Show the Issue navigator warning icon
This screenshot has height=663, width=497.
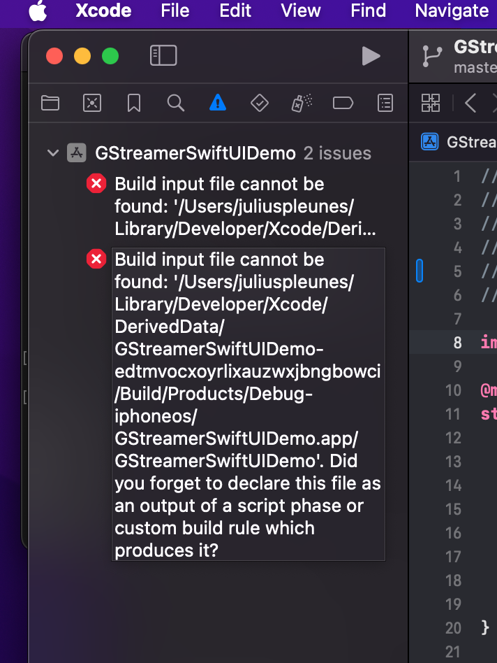click(218, 103)
